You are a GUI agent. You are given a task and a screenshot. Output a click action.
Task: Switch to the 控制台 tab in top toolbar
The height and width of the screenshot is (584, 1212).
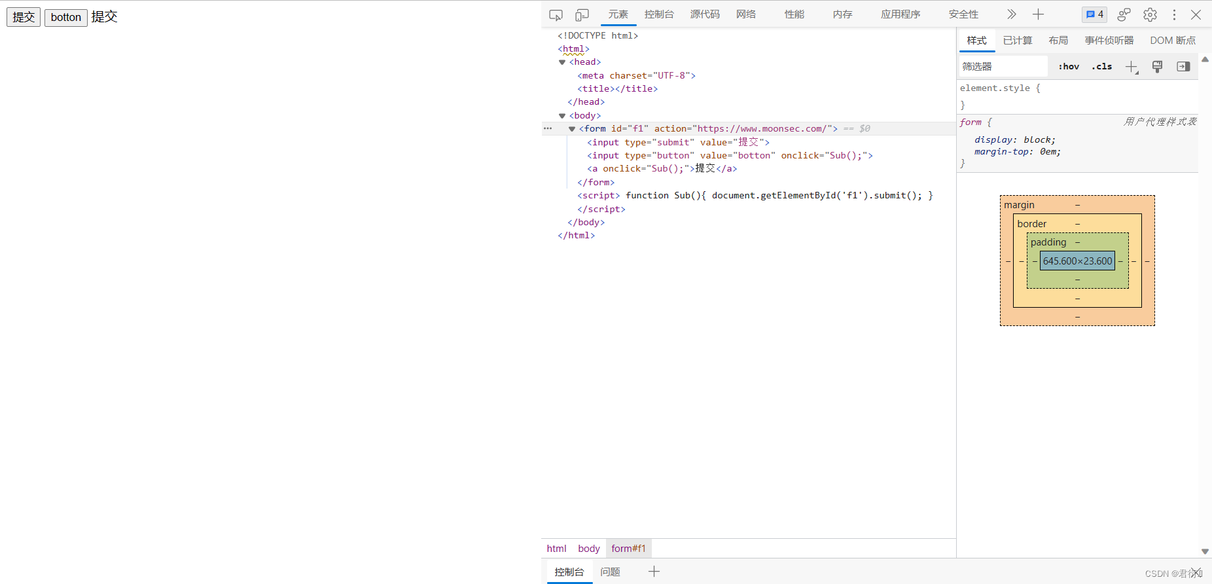tap(659, 14)
